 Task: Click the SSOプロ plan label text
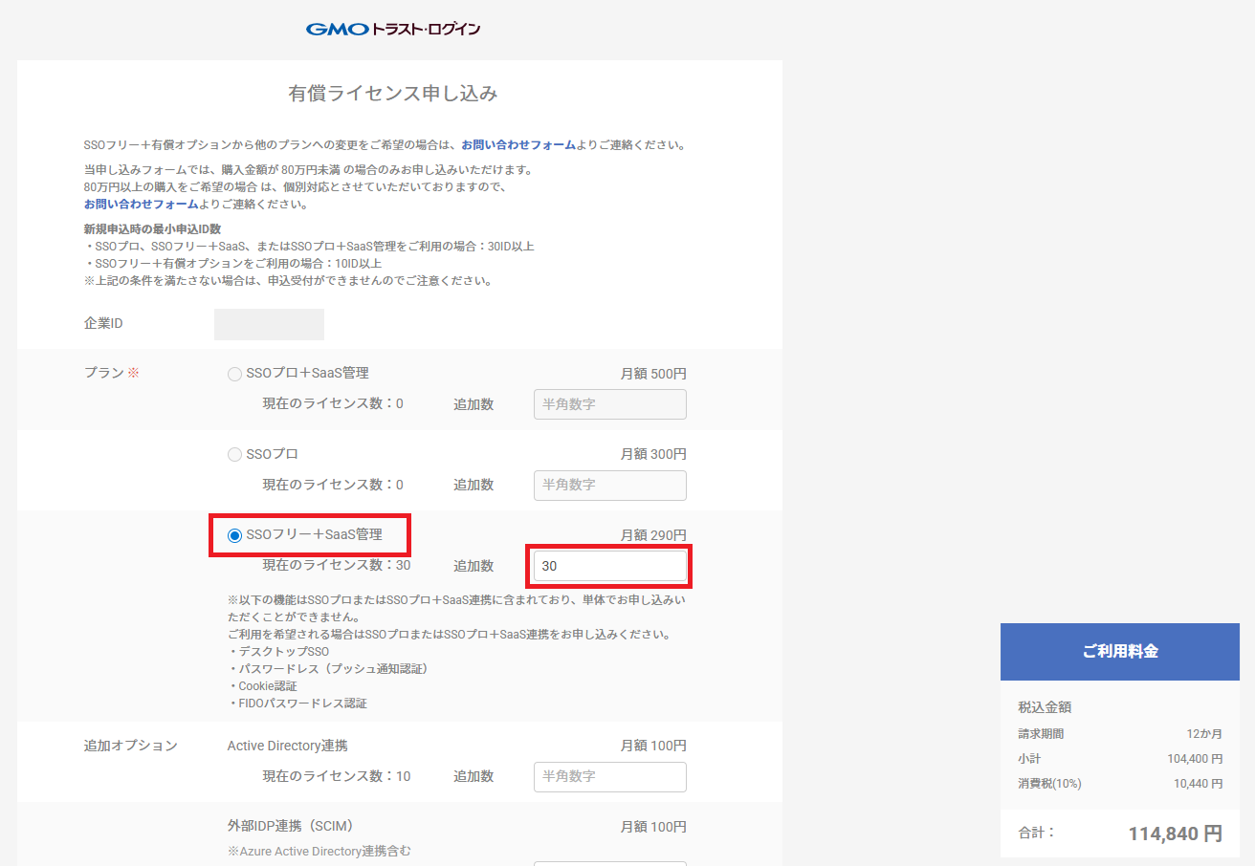coord(273,455)
